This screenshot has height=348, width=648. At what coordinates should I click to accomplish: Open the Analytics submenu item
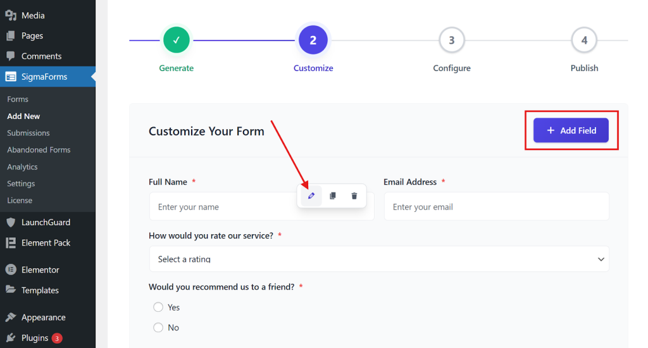pyautogui.click(x=22, y=166)
